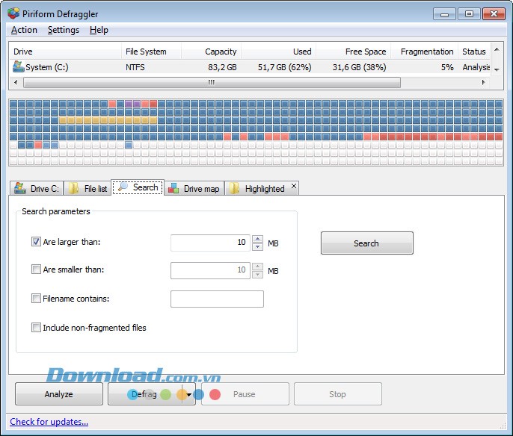Click the Filename contains text field
This screenshot has height=436, width=513.
tap(217, 299)
